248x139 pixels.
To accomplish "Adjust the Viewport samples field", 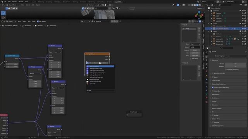I will pyautogui.click(x=236, y=66).
